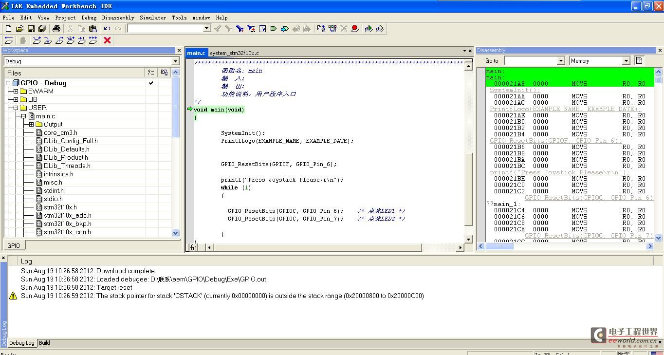
Task: Click the Save All icon
Action: click(42, 29)
